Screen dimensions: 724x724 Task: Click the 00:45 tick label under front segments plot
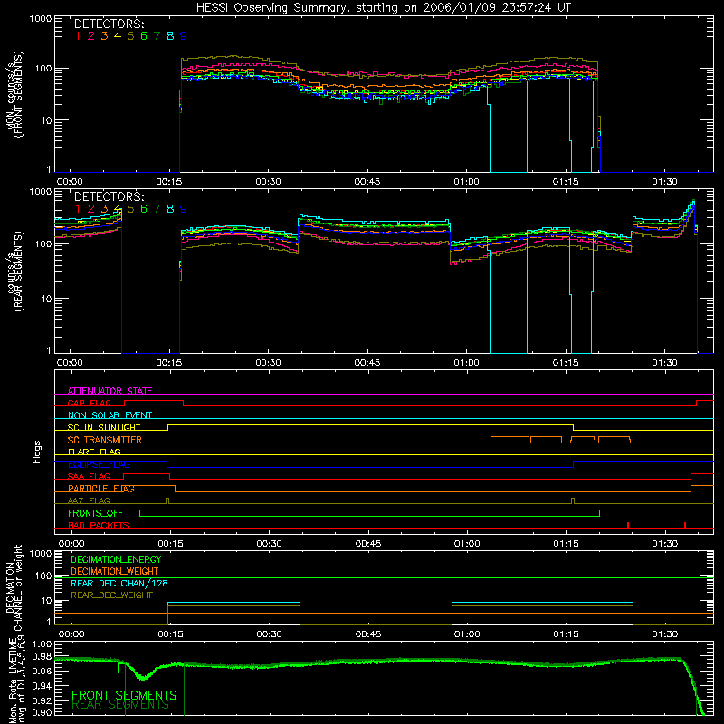point(367,182)
